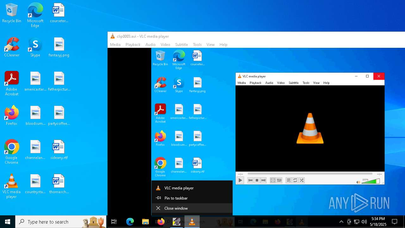Click the clip0003.avi VLC window title bar
This screenshot has width=405, height=228.
(256, 36)
